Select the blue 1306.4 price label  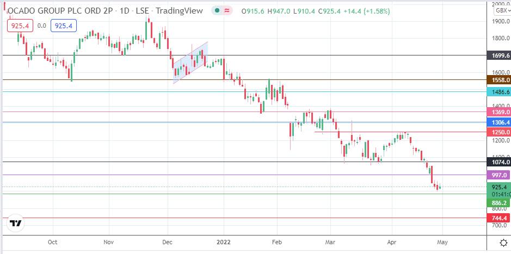tap(498, 122)
